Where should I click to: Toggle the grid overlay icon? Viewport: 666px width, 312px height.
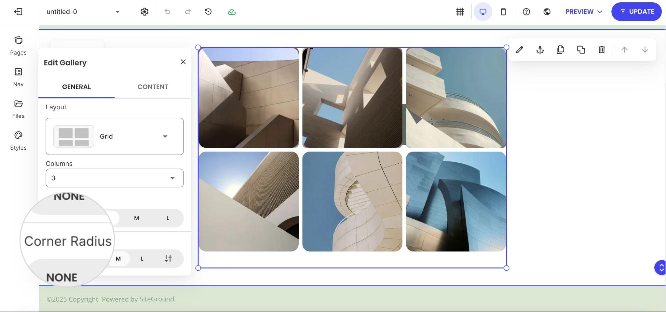click(460, 12)
